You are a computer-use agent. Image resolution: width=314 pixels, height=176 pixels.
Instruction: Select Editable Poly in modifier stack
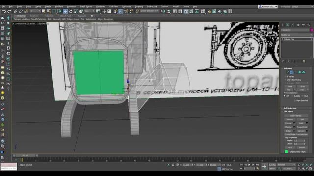(289, 39)
